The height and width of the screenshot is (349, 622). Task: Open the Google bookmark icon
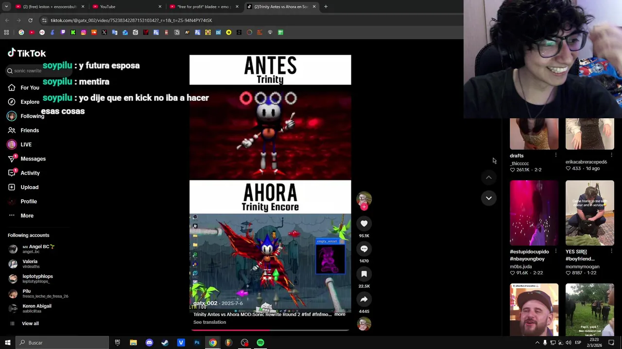pyautogui.click(x=21, y=32)
